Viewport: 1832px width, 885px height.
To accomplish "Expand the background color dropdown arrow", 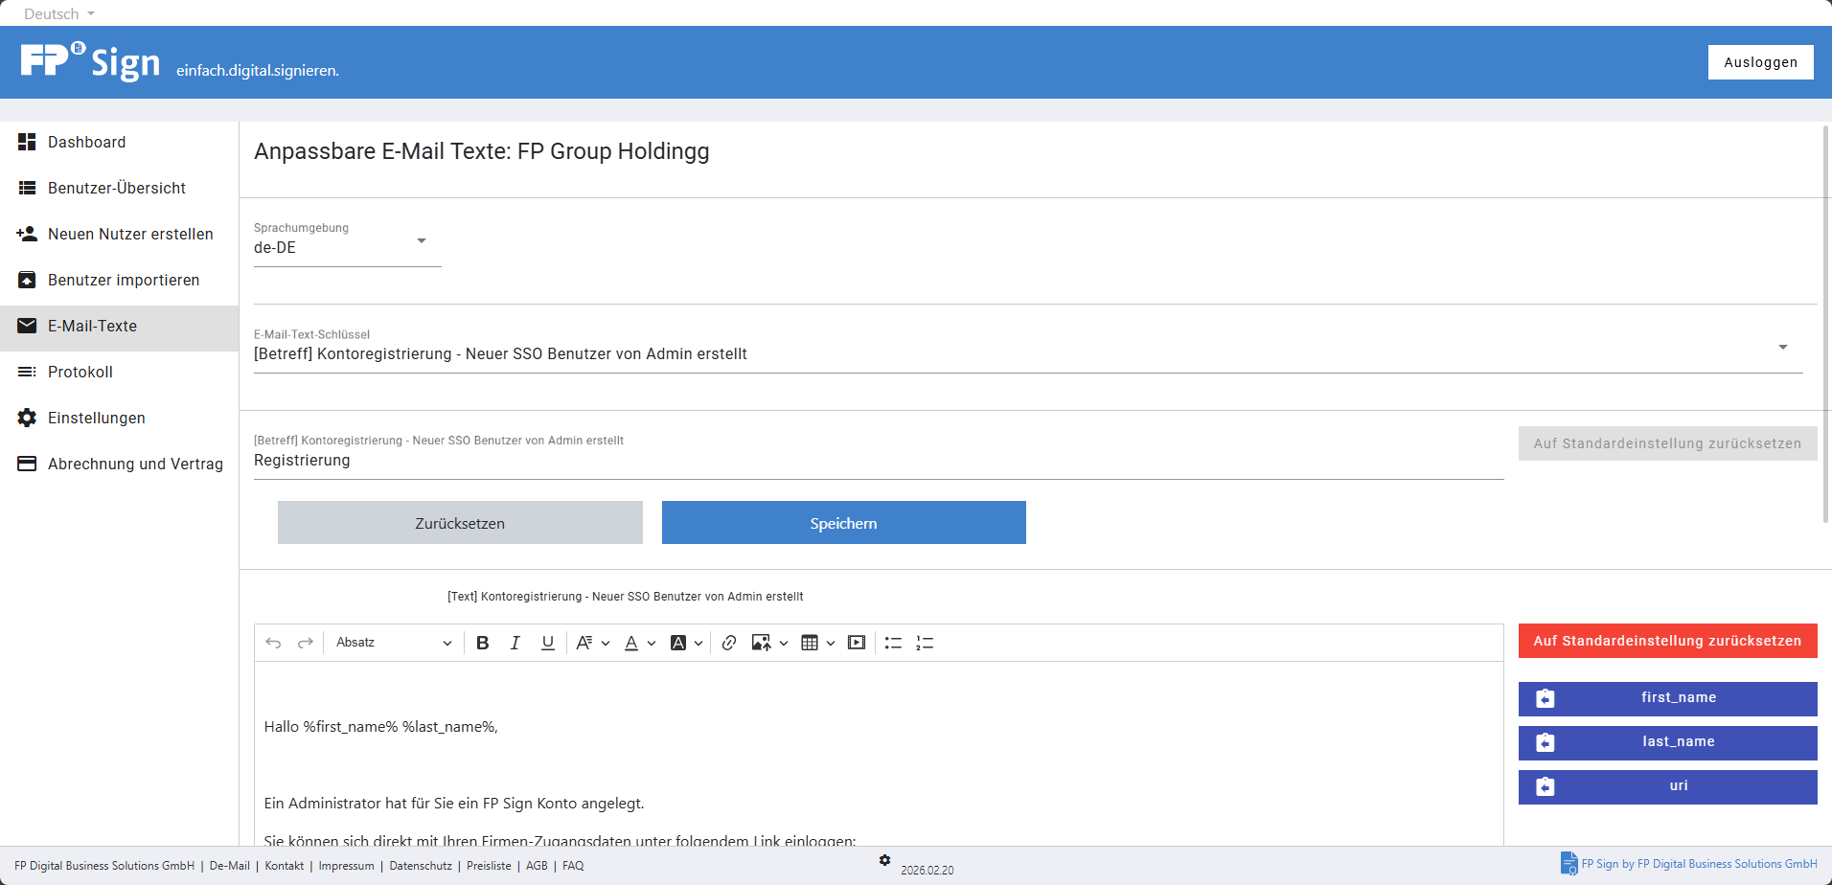I will 698,644.
